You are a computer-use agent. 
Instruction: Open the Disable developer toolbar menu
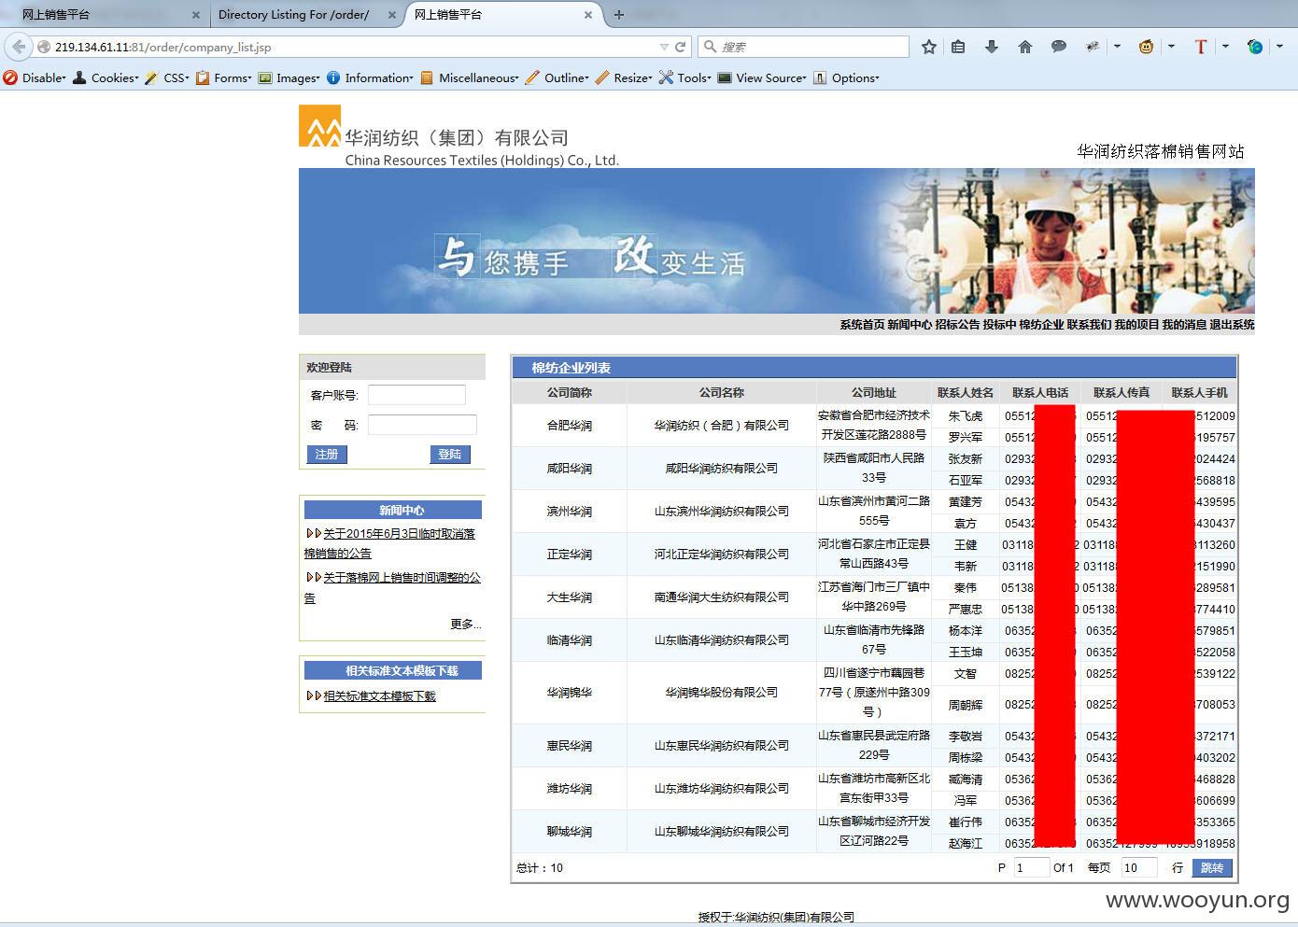pyautogui.click(x=35, y=78)
